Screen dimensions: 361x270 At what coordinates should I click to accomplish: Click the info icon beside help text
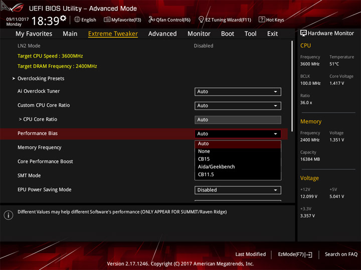pyautogui.click(x=9, y=215)
